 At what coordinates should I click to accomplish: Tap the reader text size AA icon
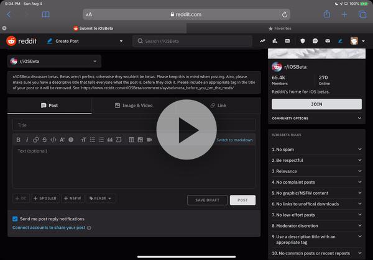point(89,14)
